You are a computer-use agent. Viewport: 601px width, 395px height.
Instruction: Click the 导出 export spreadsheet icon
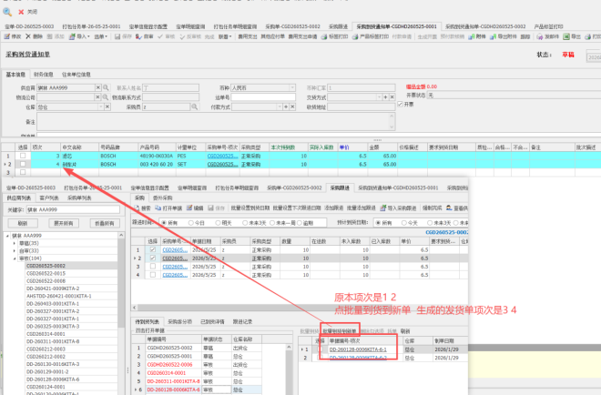pos(566,36)
